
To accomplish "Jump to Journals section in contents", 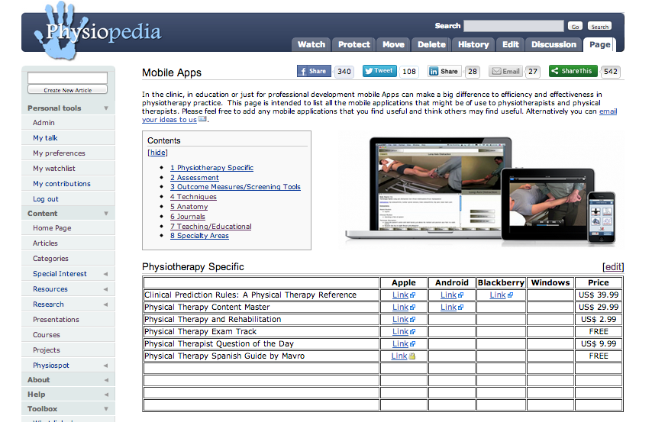I will click(188, 217).
